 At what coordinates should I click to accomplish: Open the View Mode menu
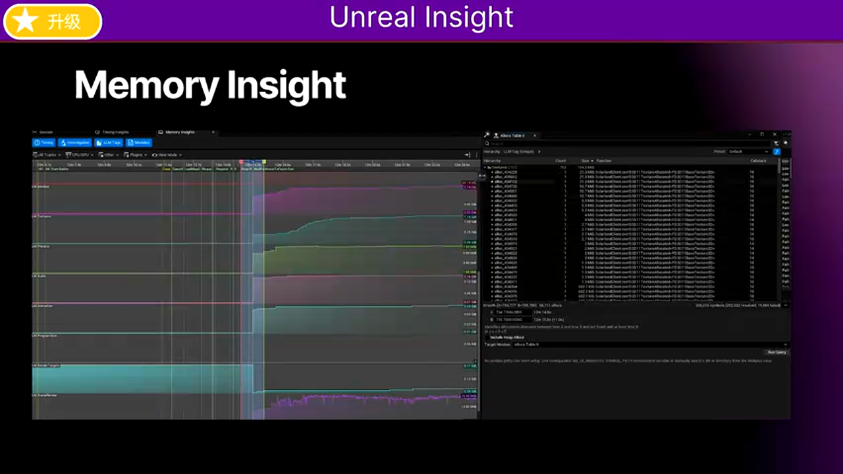165,155
